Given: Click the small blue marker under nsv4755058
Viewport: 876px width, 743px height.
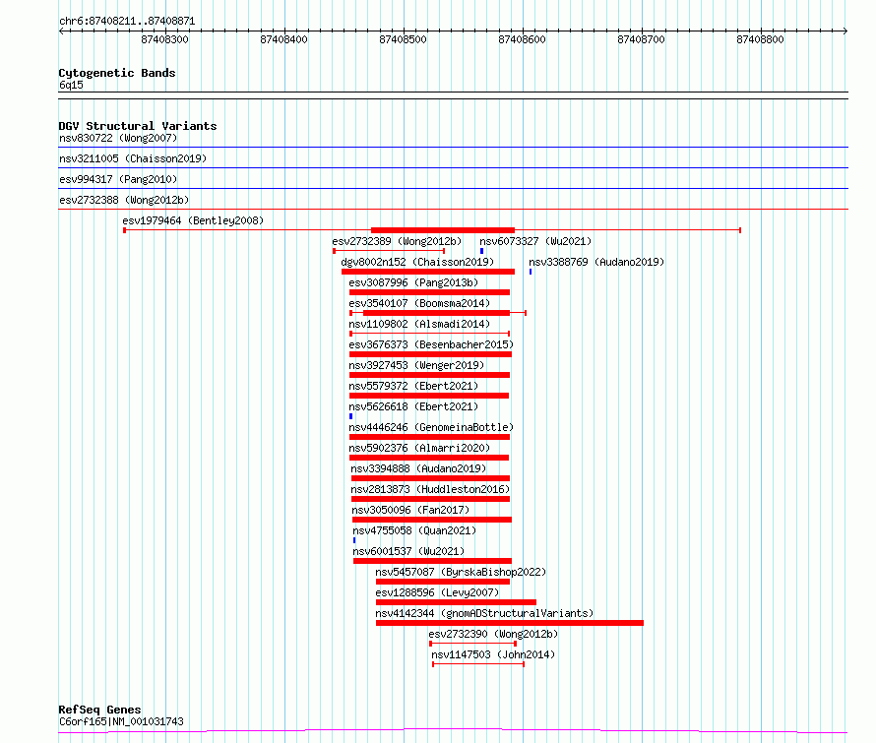Looking at the screenshot, I should coord(354,540).
